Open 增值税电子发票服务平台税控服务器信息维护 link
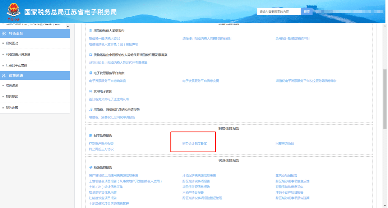This screenshot has width=388, height=208. point(306,81)
